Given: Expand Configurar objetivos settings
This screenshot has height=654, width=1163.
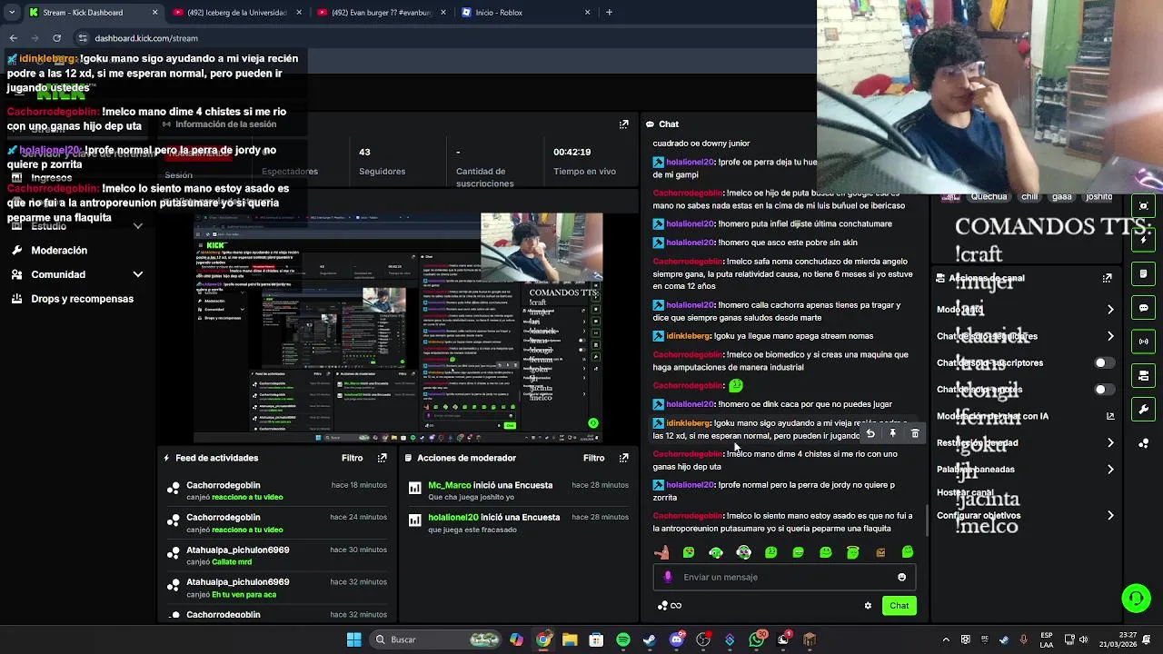Looking at the screenshot, I should tap(1109, 516).
